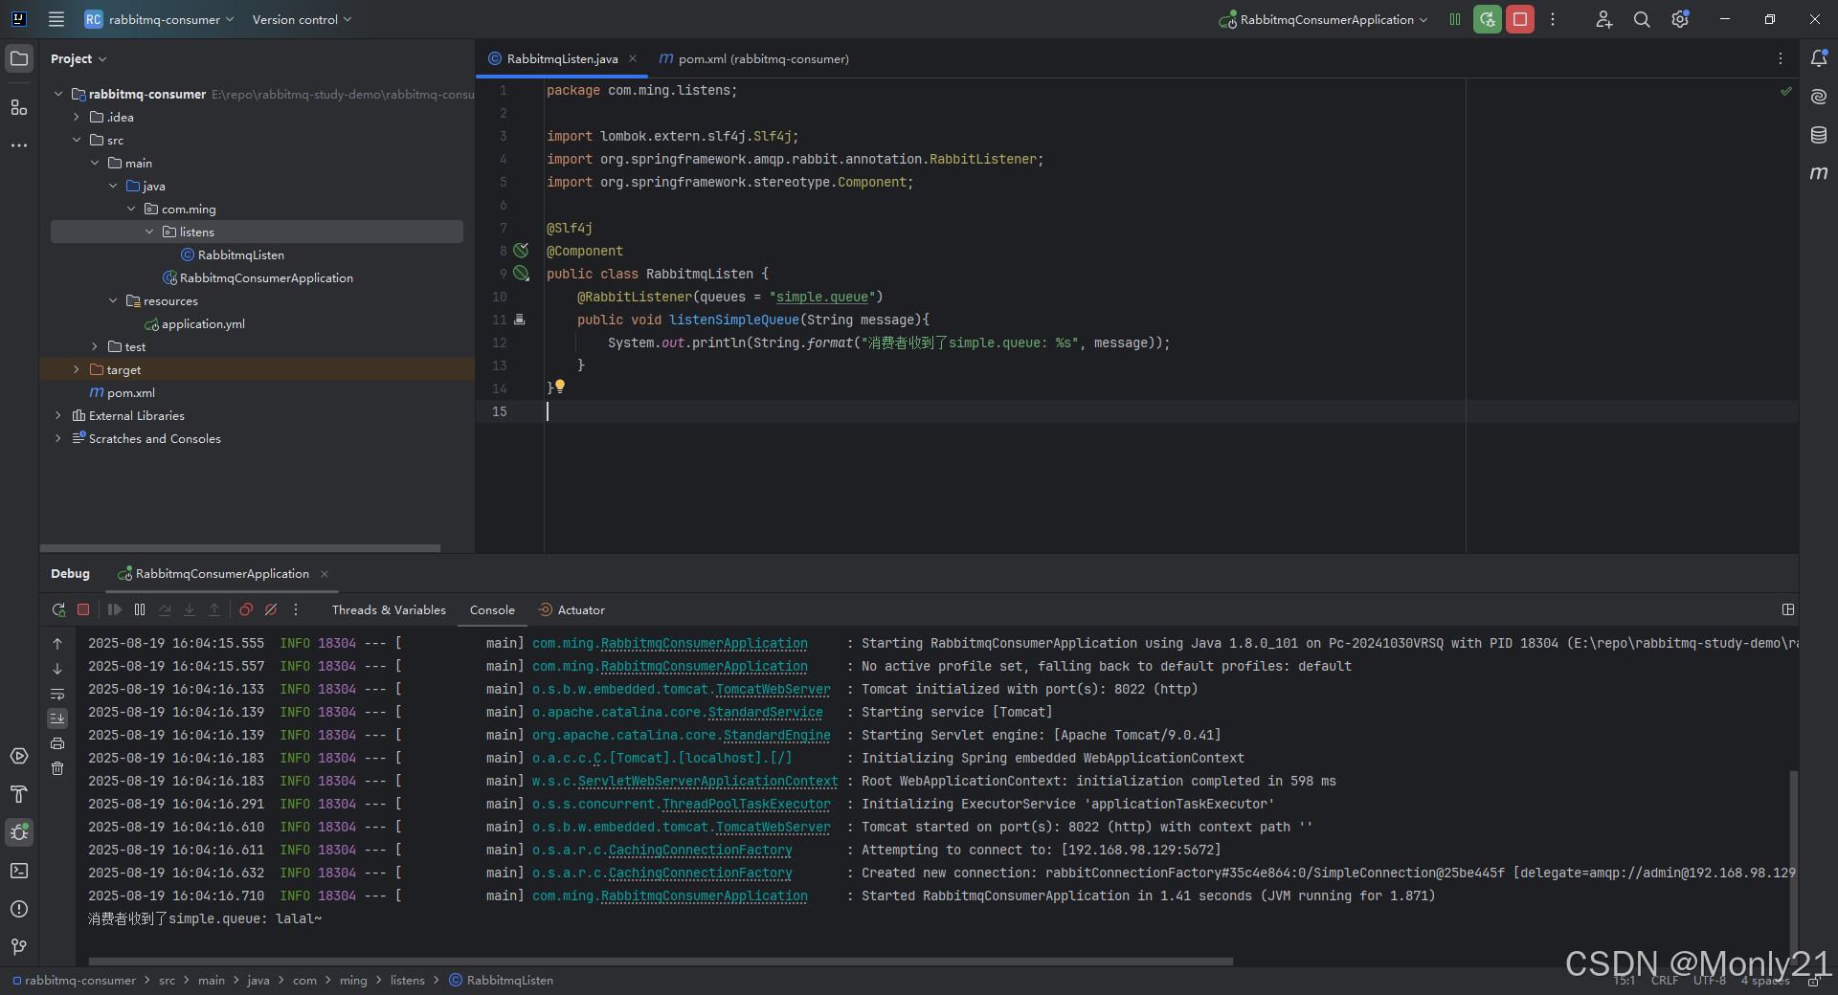
Task: Close the RabbitmqListen.java tab
Action: [x=633, y=58]
